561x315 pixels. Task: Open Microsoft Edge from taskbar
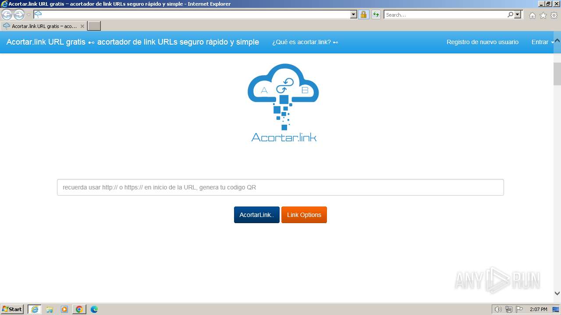point(94,309)
